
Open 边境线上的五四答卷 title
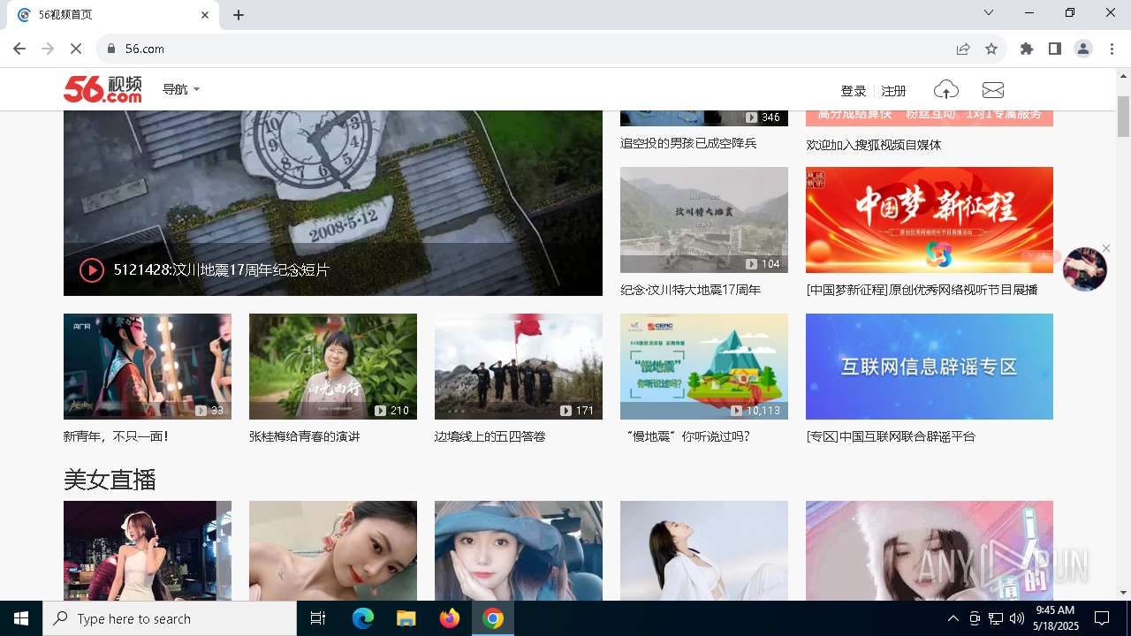click(x=490, y=436)
